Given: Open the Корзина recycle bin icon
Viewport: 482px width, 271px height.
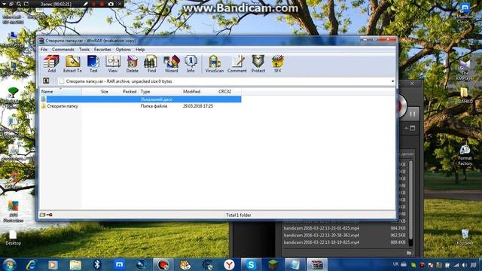Looking at the screenshot, I should click(465, 236).
